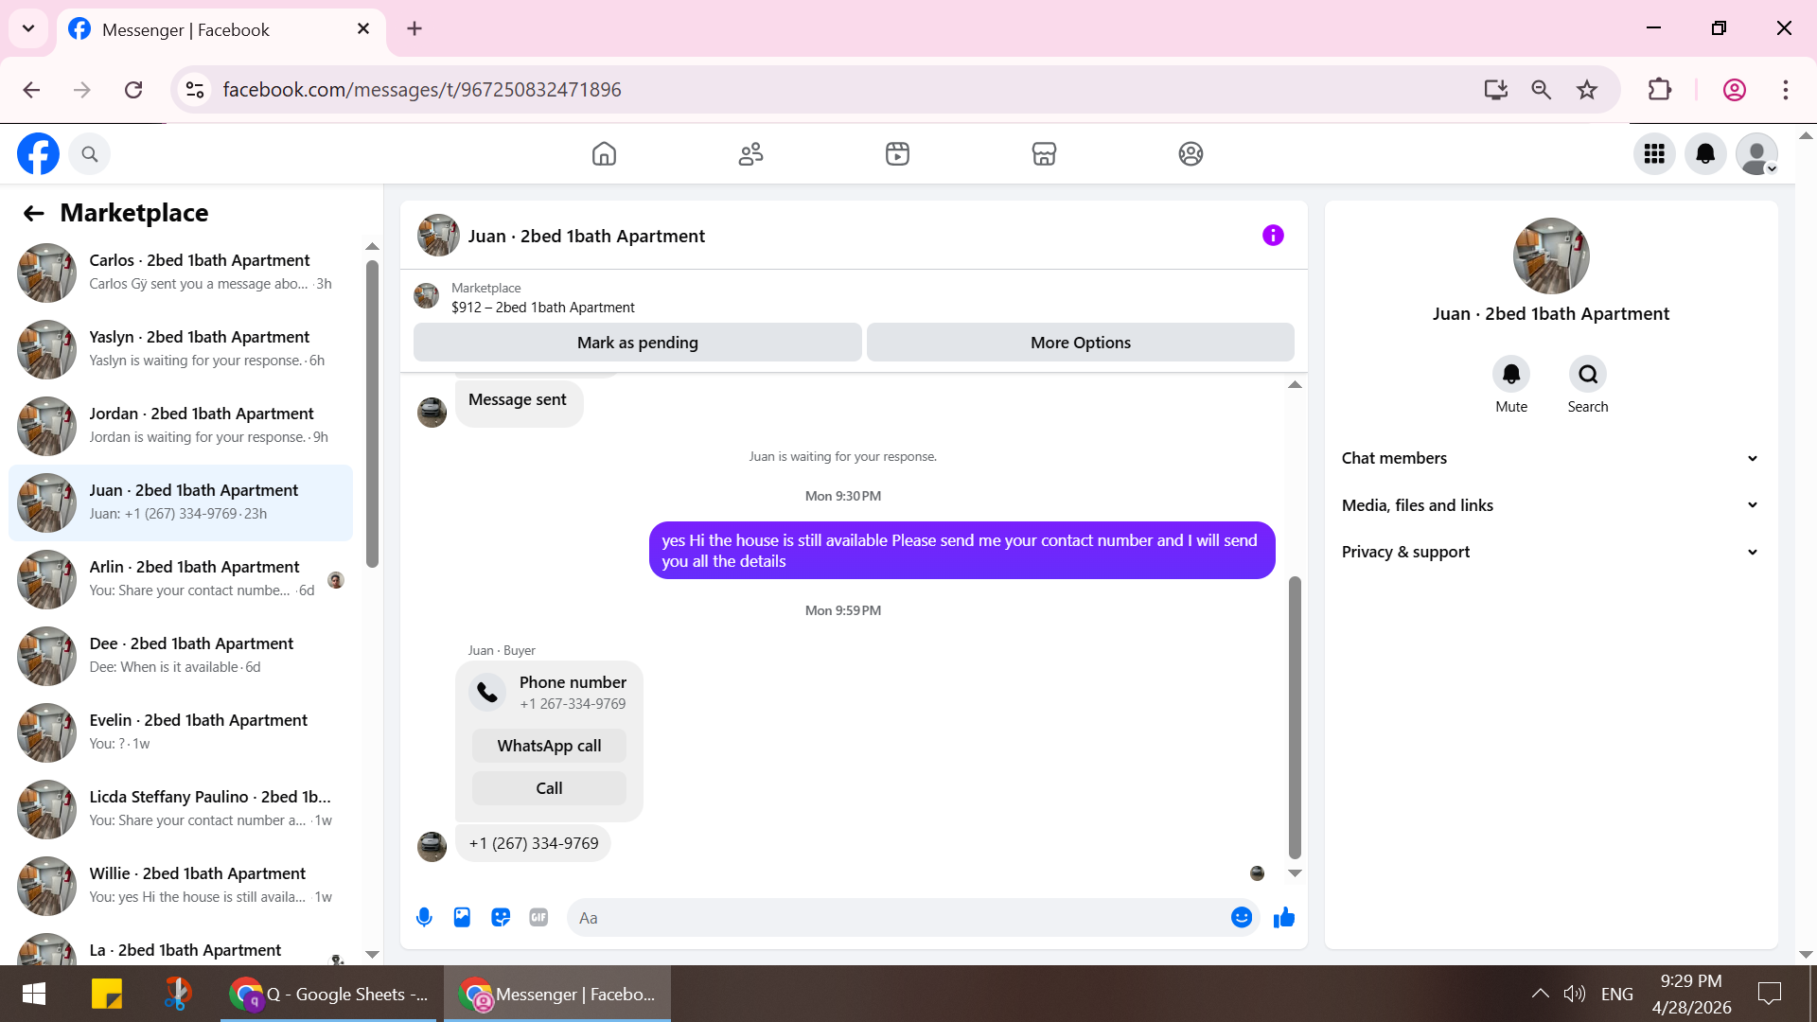
Task: Open Facebook notifications bell
Action: (1705, 153)
